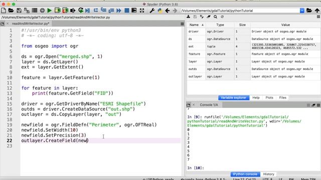Remove all variables eraser icon
Image resolution: width=321 pixels, height=180 pixels.
pos(209,16)
